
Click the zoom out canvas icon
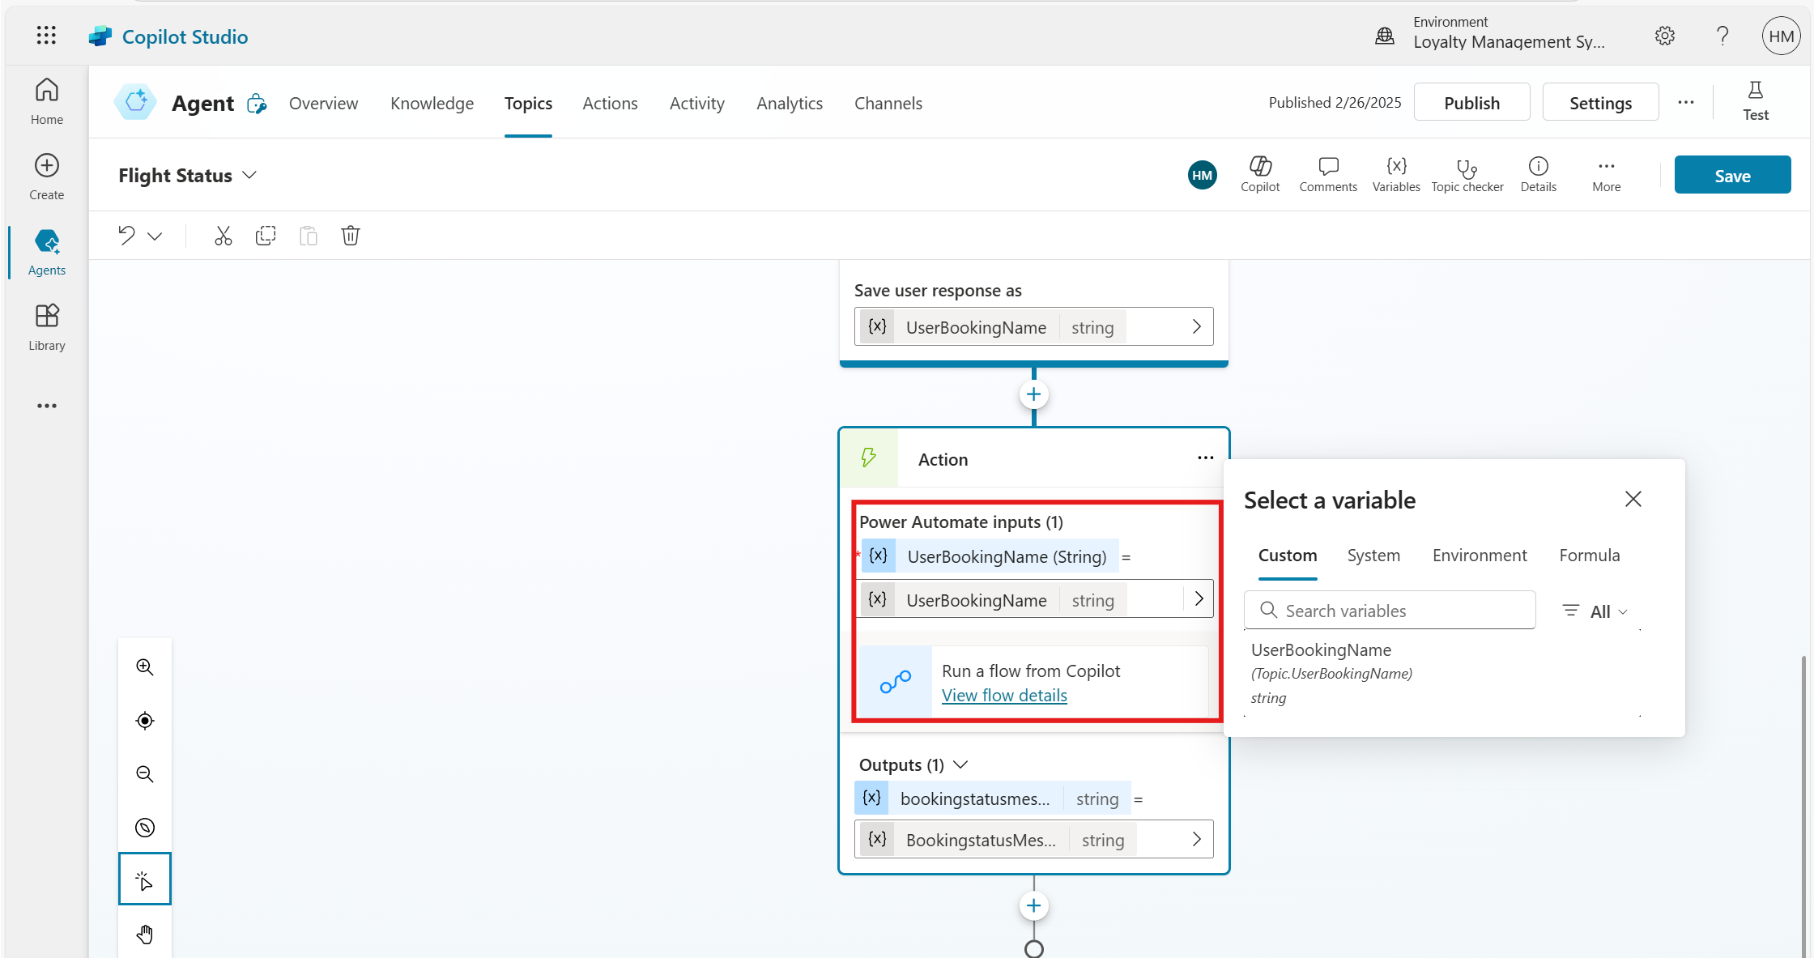click(x=145, y=774)
